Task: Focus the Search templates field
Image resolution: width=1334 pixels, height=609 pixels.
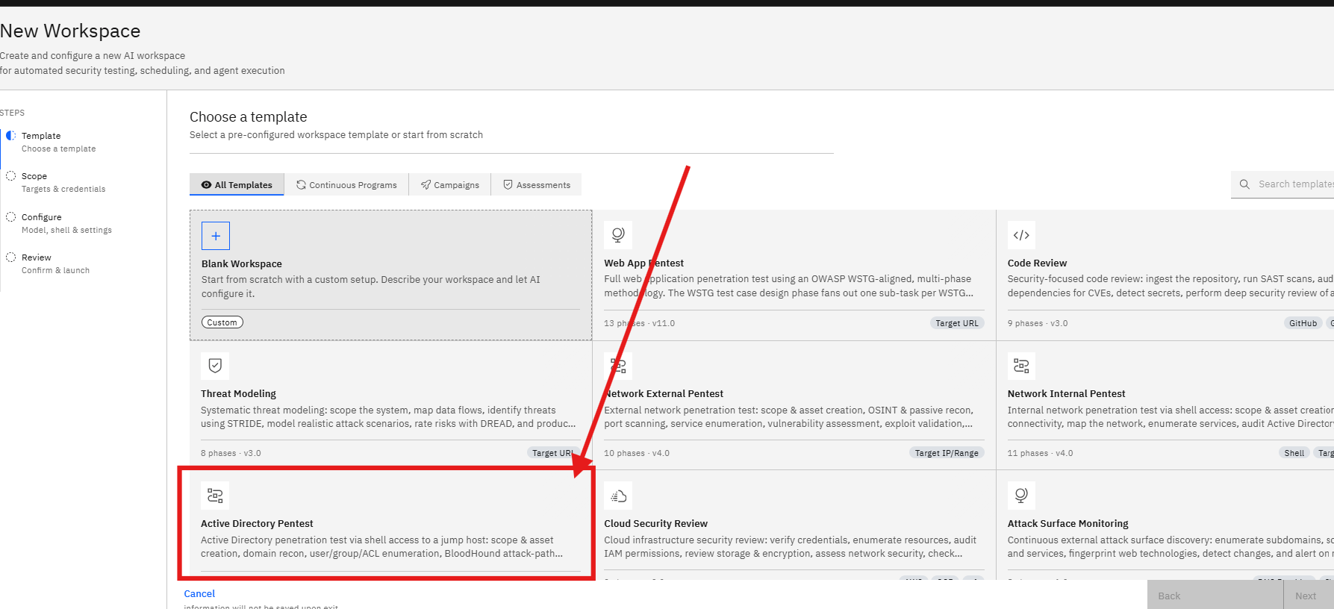Action: [1282, 184]
